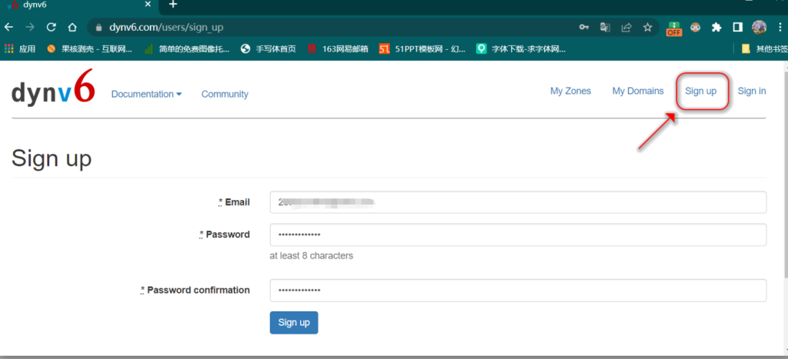Go to My Domains
The height and width of the screenshot is (359, 788).
point(638,91)
